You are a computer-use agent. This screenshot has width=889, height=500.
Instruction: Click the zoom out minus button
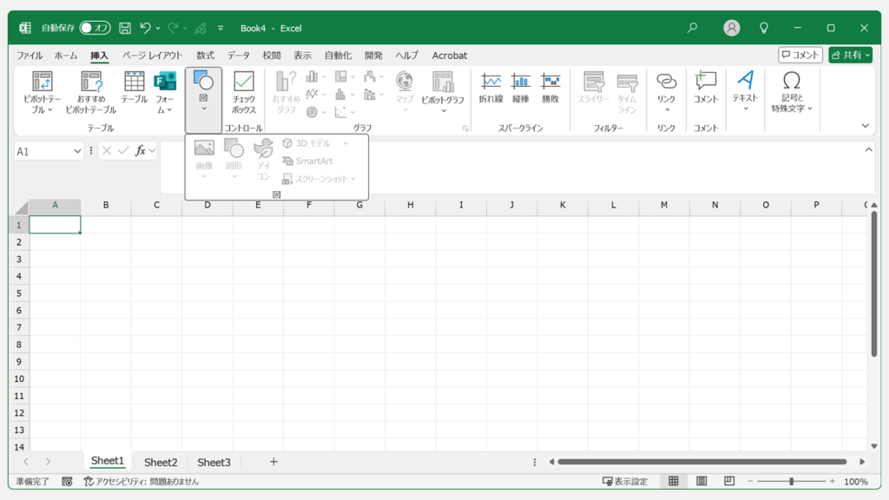750,481
